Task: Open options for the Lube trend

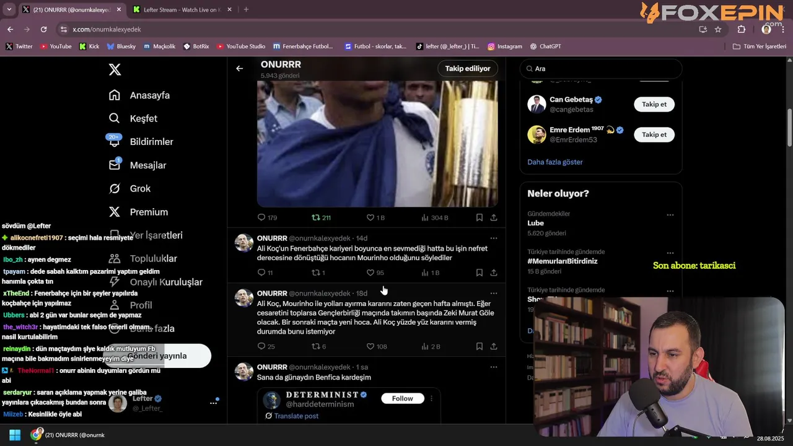Action: point(670,215)
